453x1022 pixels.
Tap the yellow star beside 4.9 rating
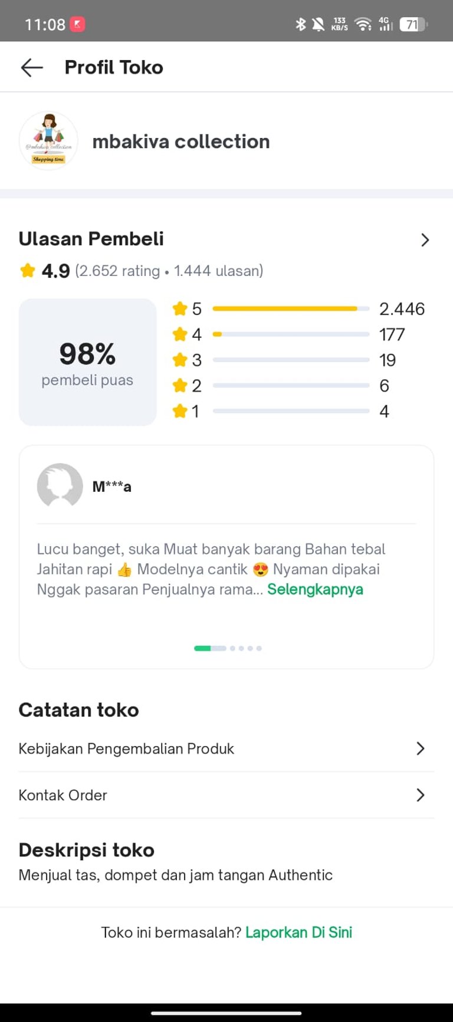coord(28,271)
